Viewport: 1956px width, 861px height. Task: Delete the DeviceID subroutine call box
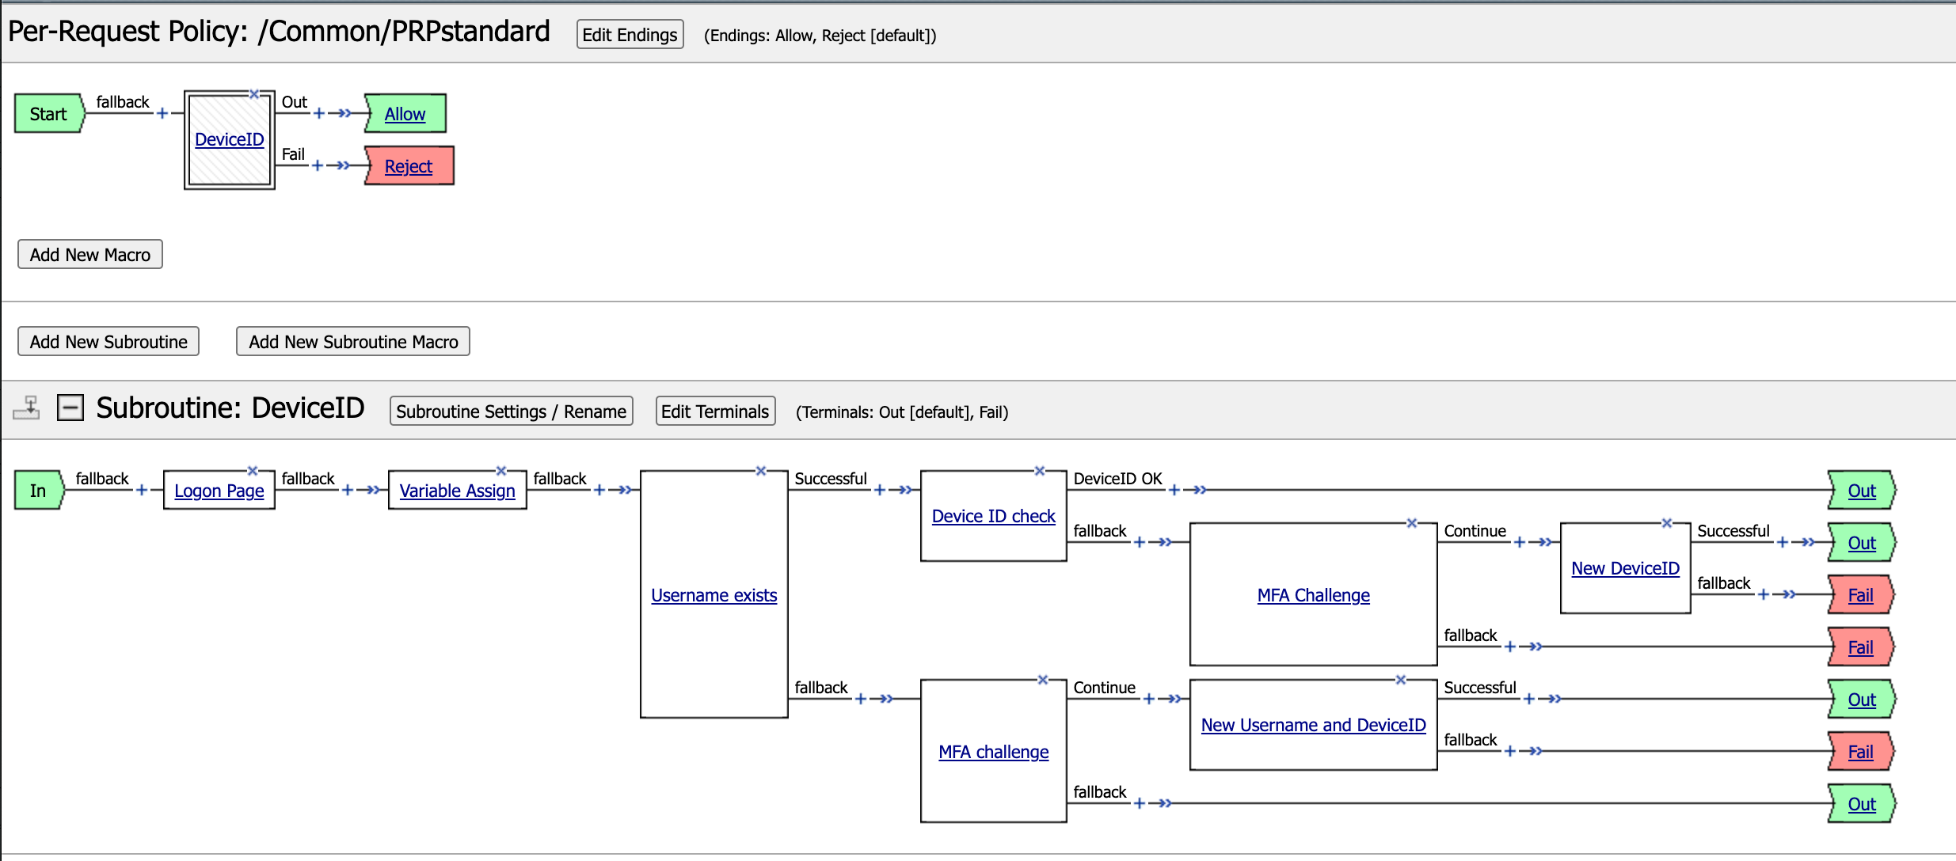(254, 94)
